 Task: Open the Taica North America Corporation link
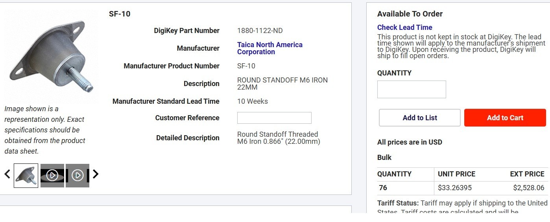tap(270, 48)
